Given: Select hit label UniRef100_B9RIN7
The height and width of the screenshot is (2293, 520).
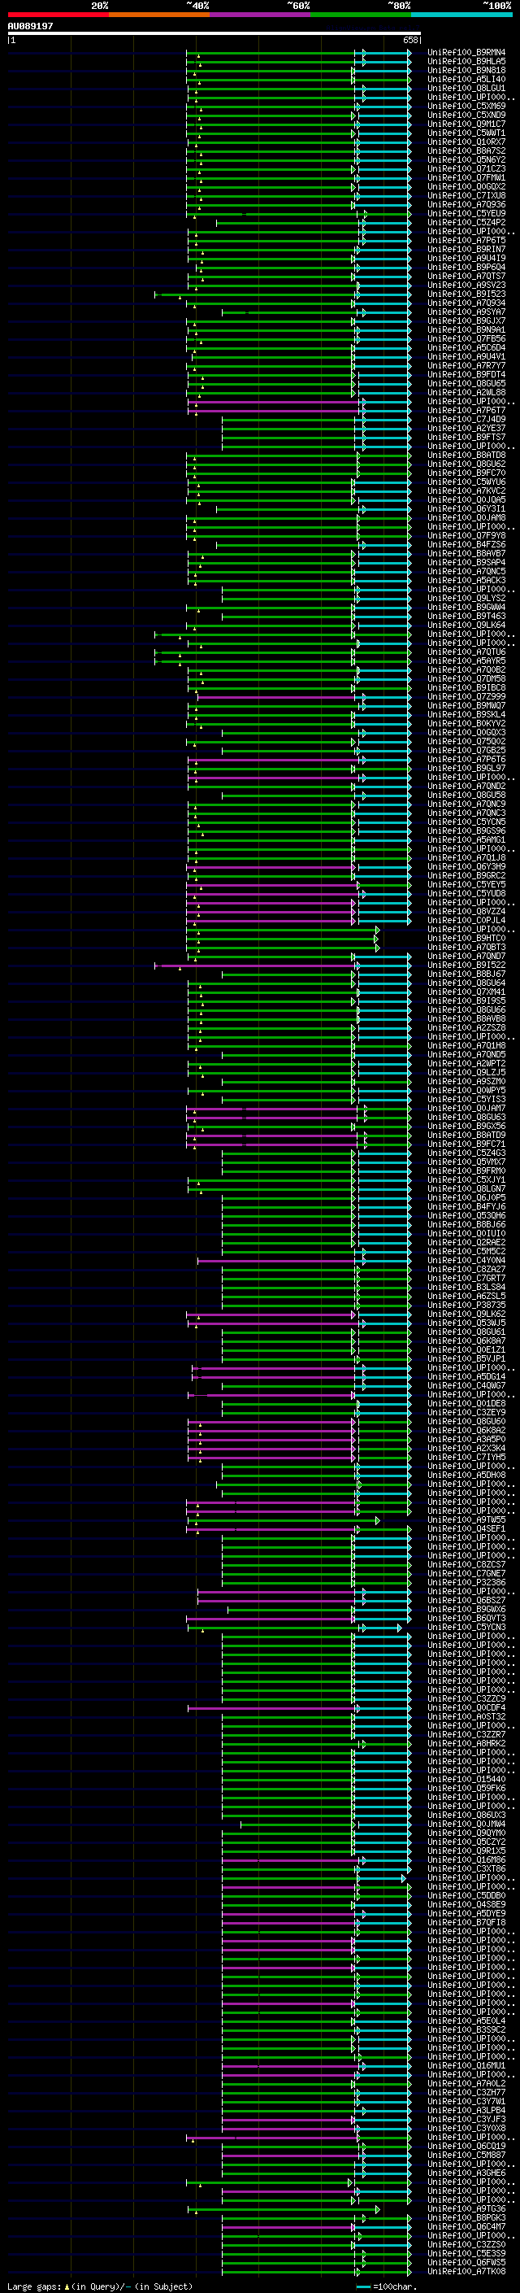Looking at the screenshot, I should (x=466, y=249).
